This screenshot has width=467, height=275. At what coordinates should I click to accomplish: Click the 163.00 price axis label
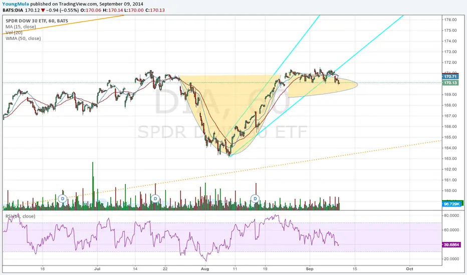[x=450, y=159]
